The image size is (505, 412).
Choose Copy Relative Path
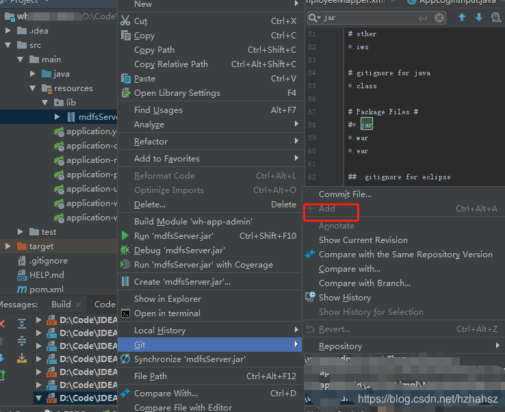pos(211,64)
